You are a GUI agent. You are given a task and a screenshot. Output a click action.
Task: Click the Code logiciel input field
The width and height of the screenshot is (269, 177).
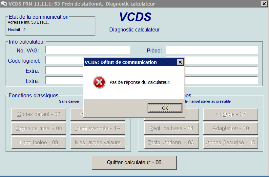pyautogui.click(x=64, y=61)
